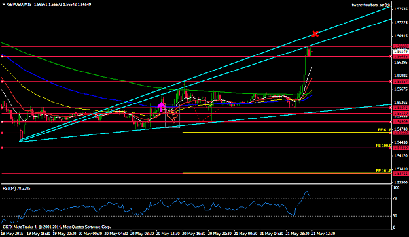Click the 1.54120 price scale value
This screenshot has width=409, height=237.
pos(400,156)
